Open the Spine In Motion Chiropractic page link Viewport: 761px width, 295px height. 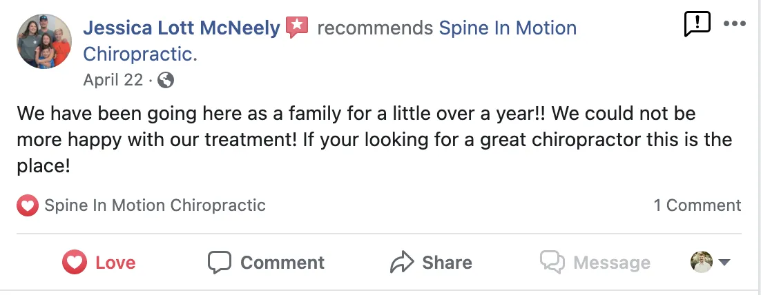(508, 28)
